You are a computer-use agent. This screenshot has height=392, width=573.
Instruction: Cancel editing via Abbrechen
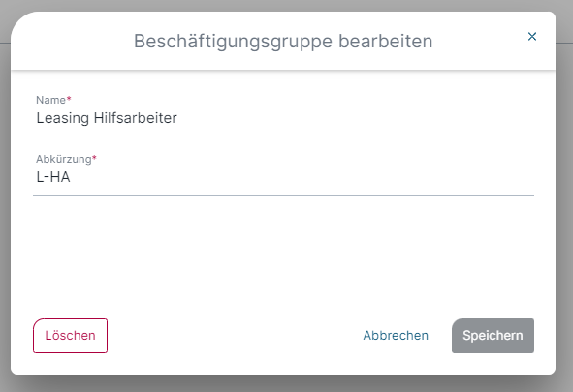pos(396,336)
